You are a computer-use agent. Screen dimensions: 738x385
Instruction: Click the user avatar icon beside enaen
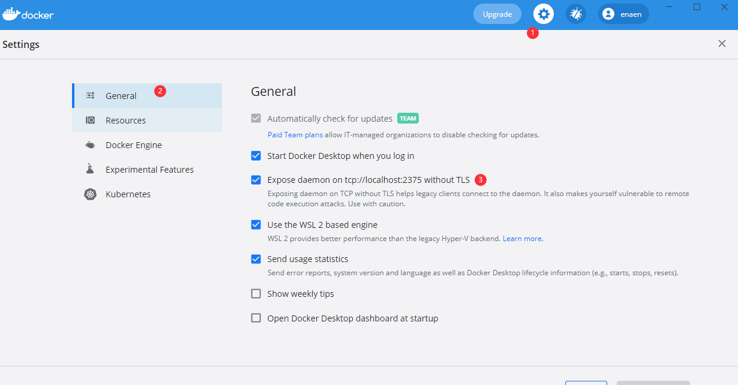[608, 14]
